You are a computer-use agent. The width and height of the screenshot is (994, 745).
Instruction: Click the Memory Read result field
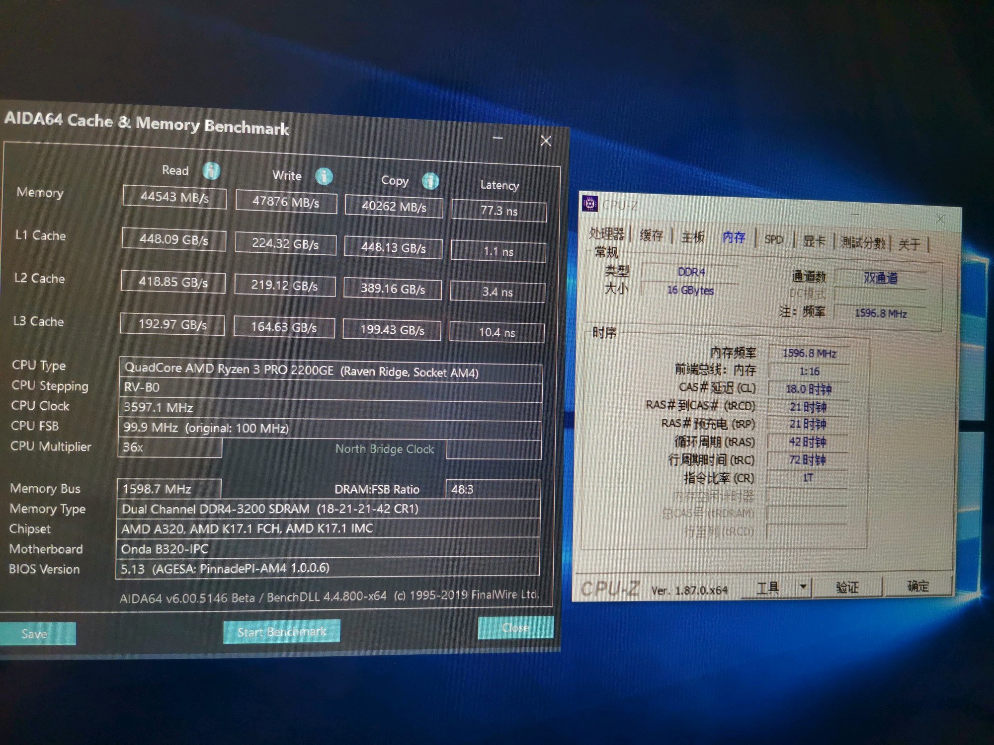[174, 197]
